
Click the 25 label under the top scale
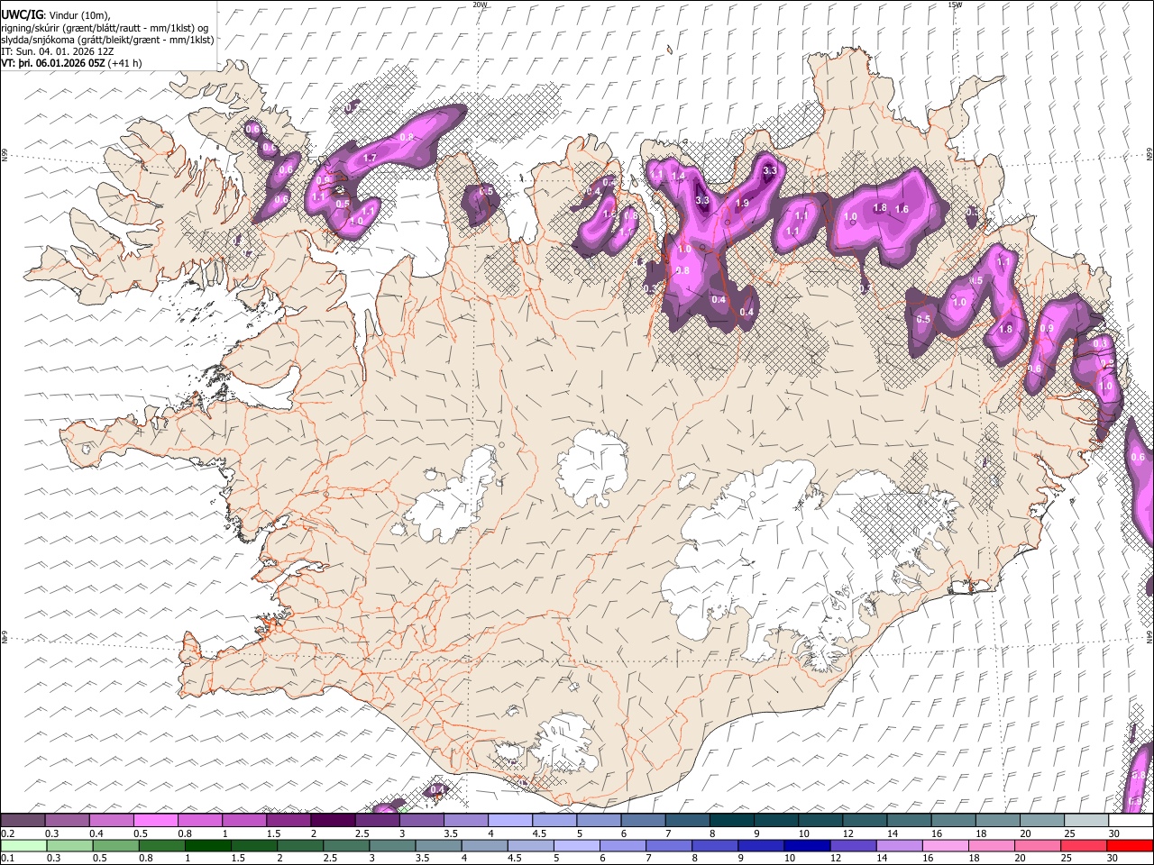click(1069, 833)
